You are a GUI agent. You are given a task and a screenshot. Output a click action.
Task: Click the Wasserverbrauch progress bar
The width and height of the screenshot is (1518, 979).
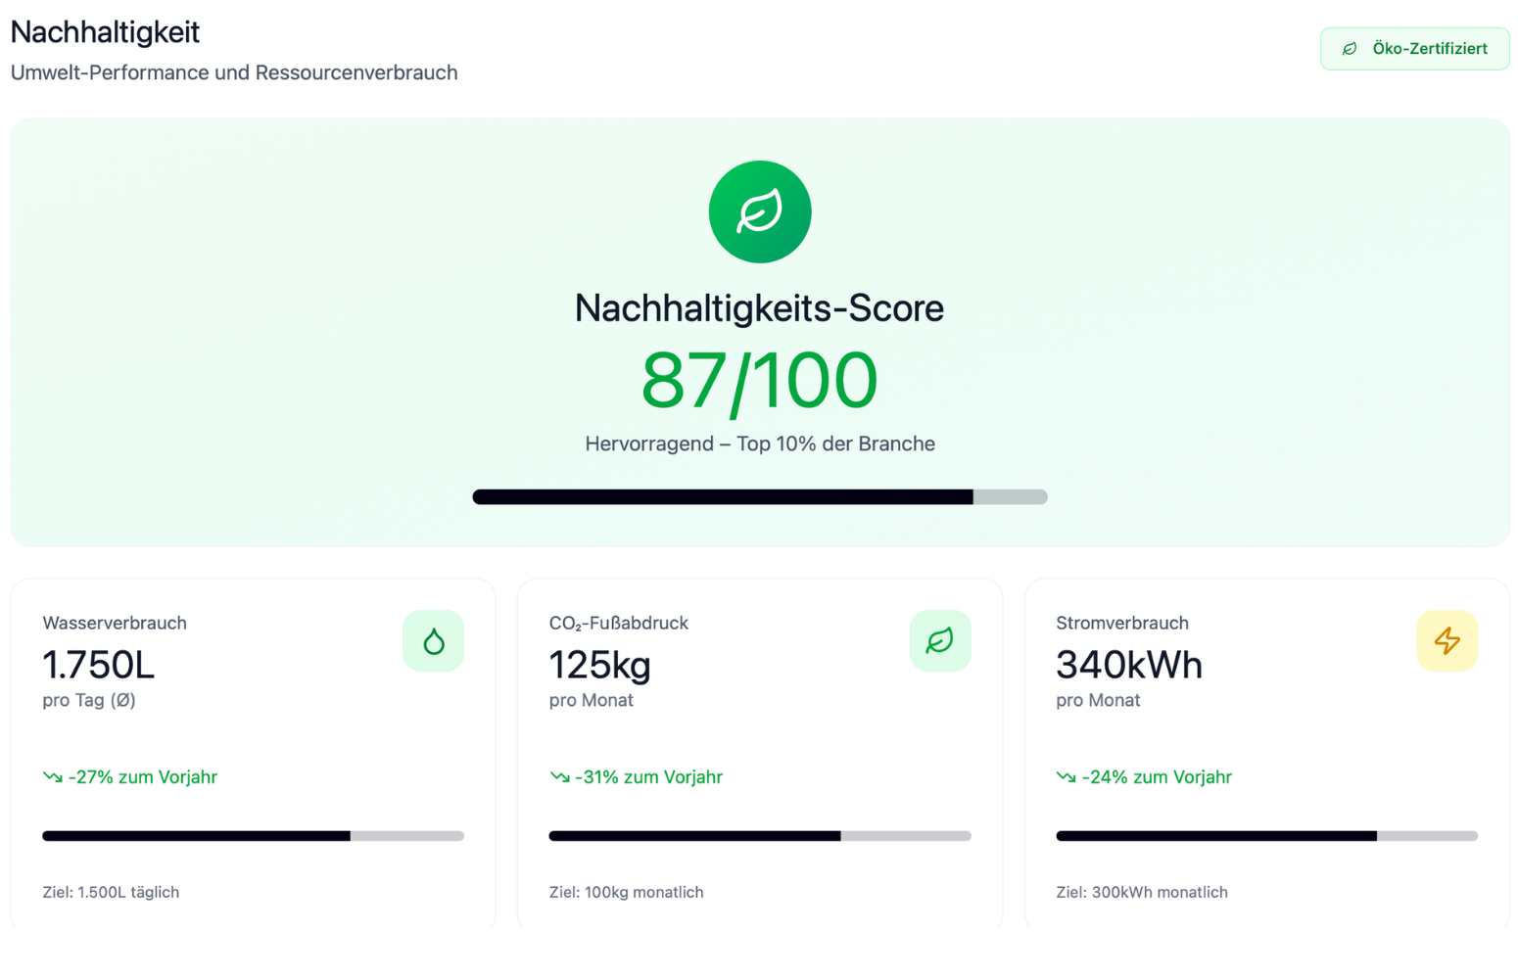tap(253, 836)
